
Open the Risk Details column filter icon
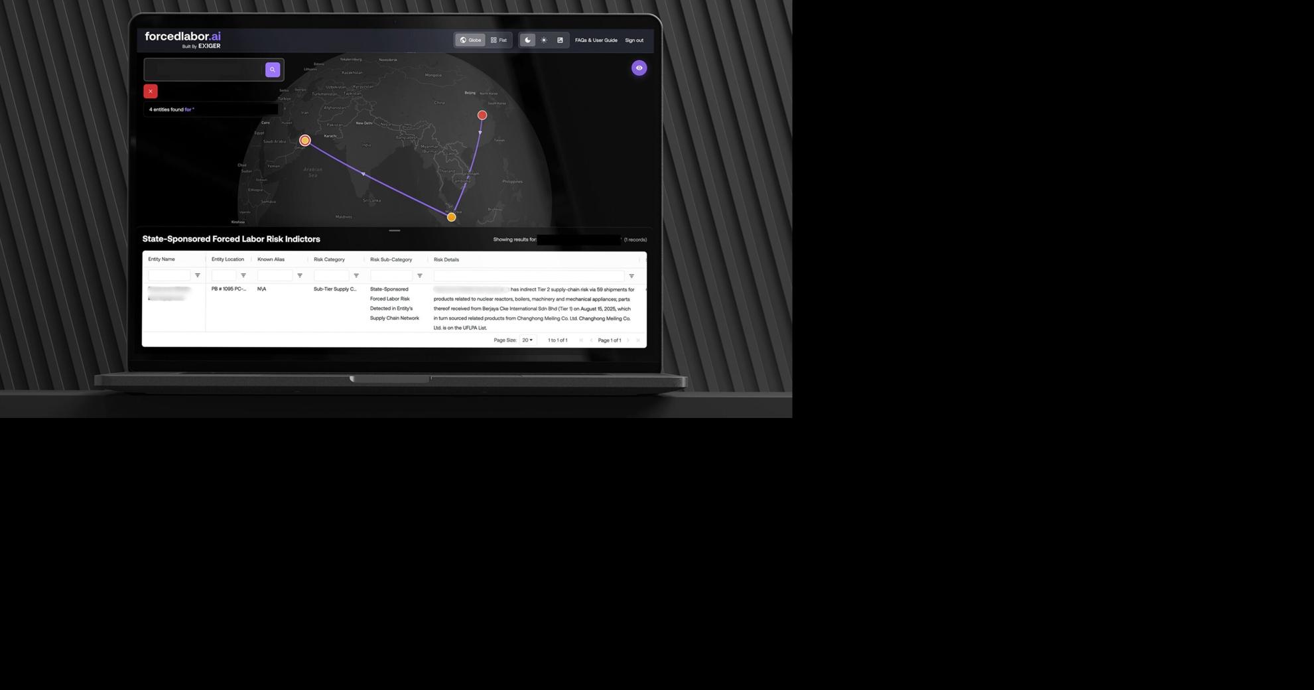[x=631, y=275]
